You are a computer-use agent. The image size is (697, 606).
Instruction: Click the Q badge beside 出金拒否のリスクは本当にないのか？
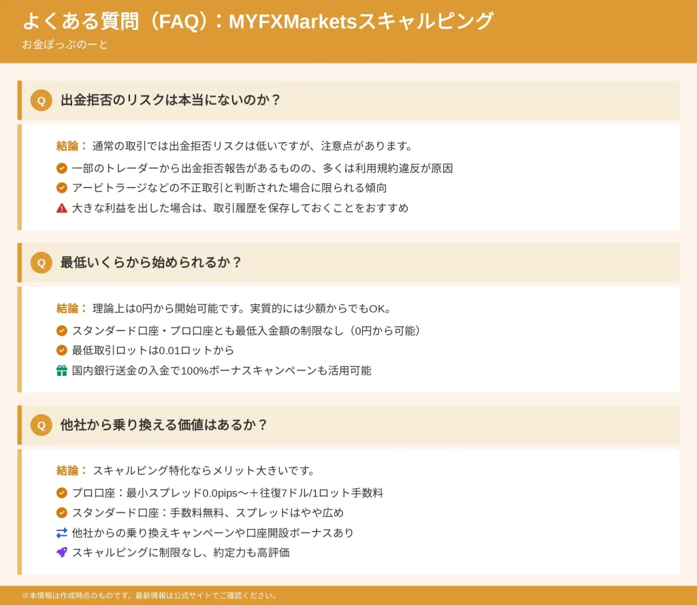pos(42,101)
